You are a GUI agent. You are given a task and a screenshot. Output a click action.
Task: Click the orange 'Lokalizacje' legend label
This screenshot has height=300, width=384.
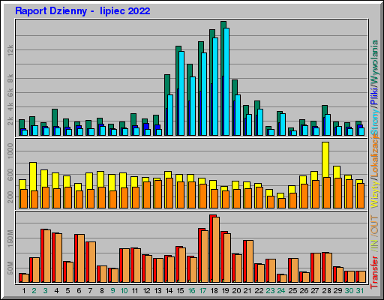click(x=374, y=156)
